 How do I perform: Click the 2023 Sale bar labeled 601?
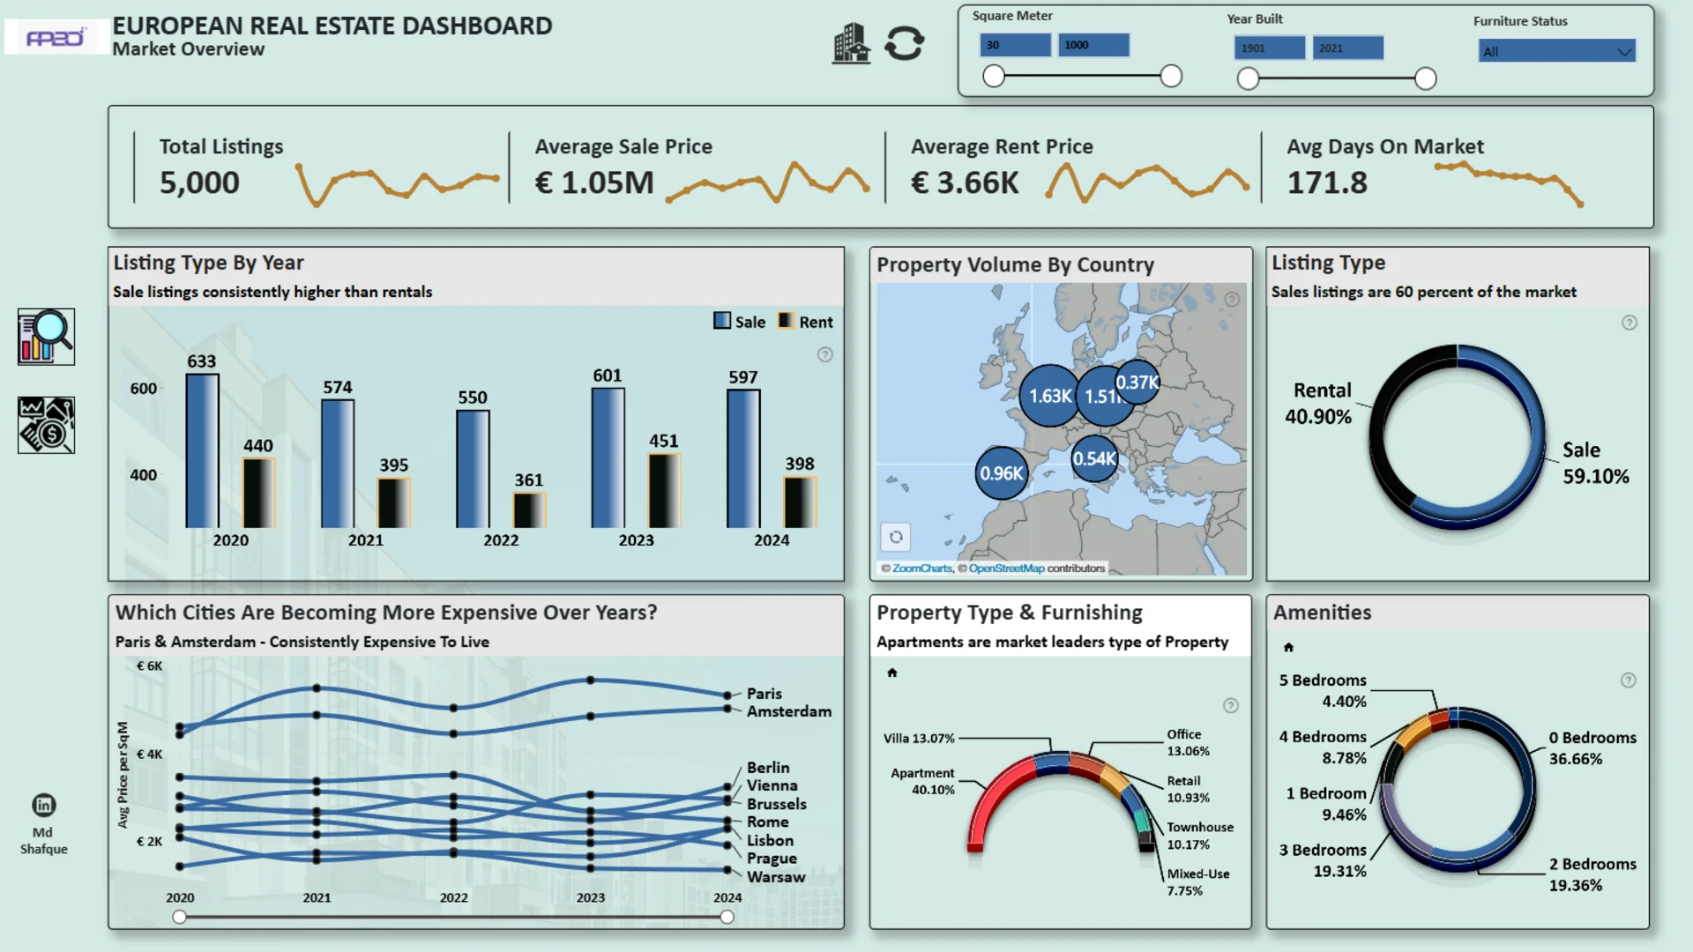click(608, 458)
